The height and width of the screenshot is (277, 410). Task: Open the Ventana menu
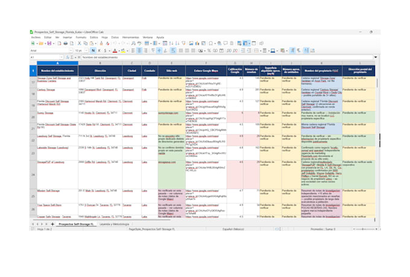[x=148, y=37]
